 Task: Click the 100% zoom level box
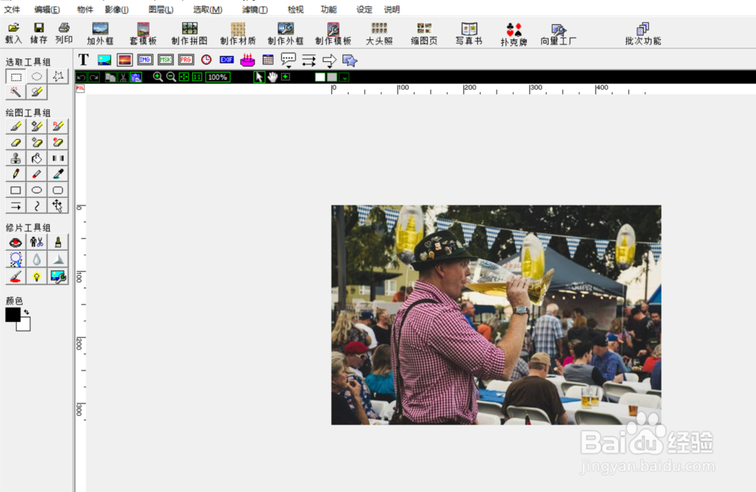[x=218, y=77]
